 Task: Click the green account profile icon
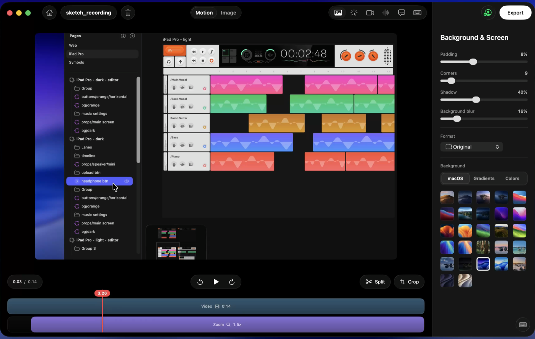click(488, 13)
